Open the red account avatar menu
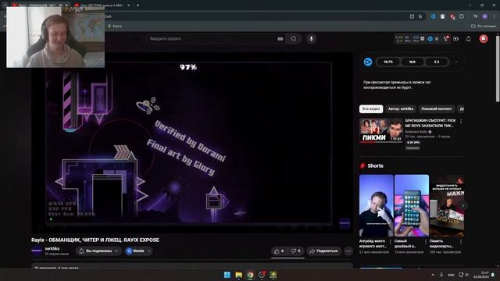 coord(484,39)
